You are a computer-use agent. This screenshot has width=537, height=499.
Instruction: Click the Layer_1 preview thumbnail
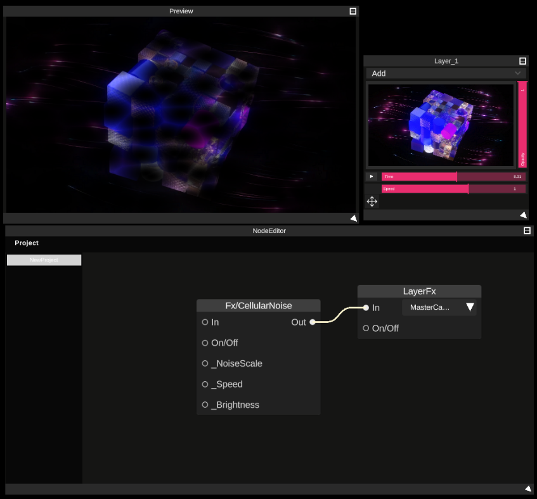(441, 125)
